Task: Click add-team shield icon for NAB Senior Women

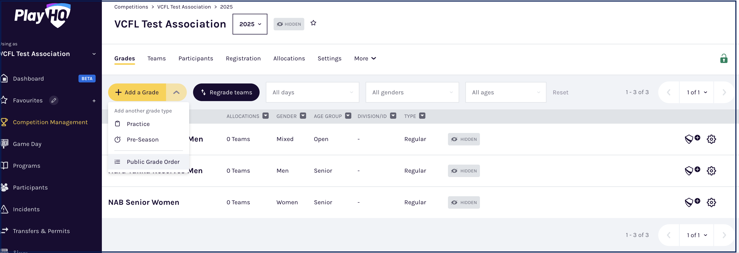Action: click(692, 202)
